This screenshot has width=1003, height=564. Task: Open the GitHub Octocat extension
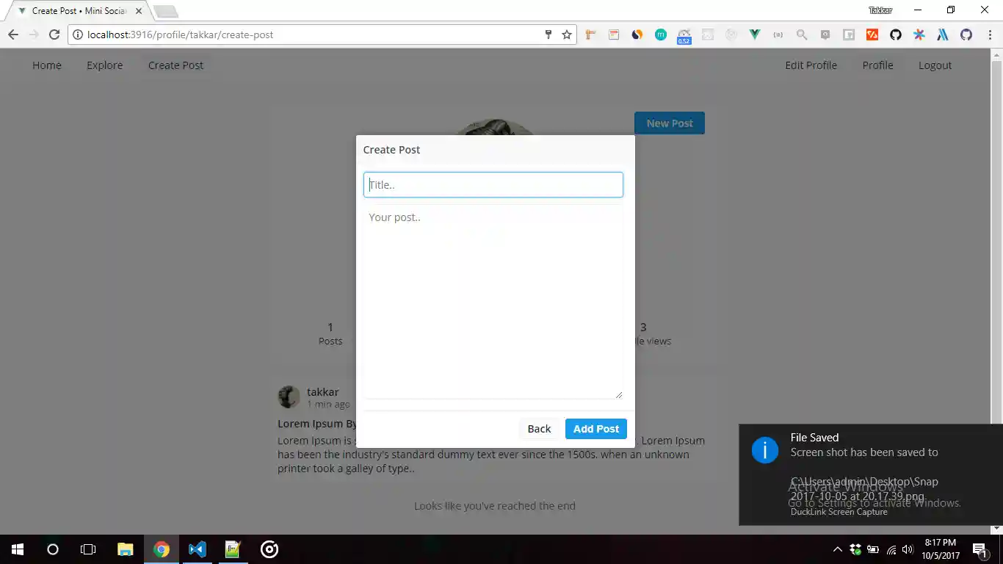895,35
